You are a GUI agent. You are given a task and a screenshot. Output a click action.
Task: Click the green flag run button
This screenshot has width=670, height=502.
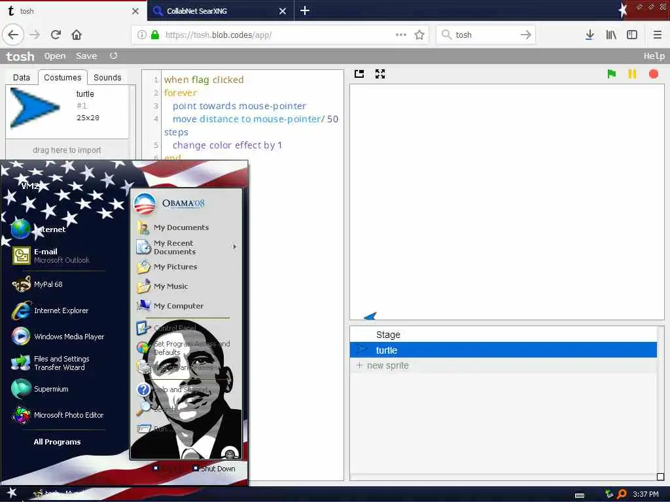click(612, 74)
